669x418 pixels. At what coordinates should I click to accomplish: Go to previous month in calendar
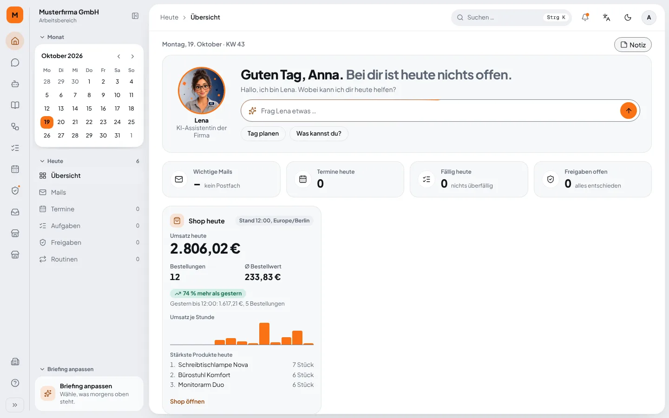click(x=118, y=56)
